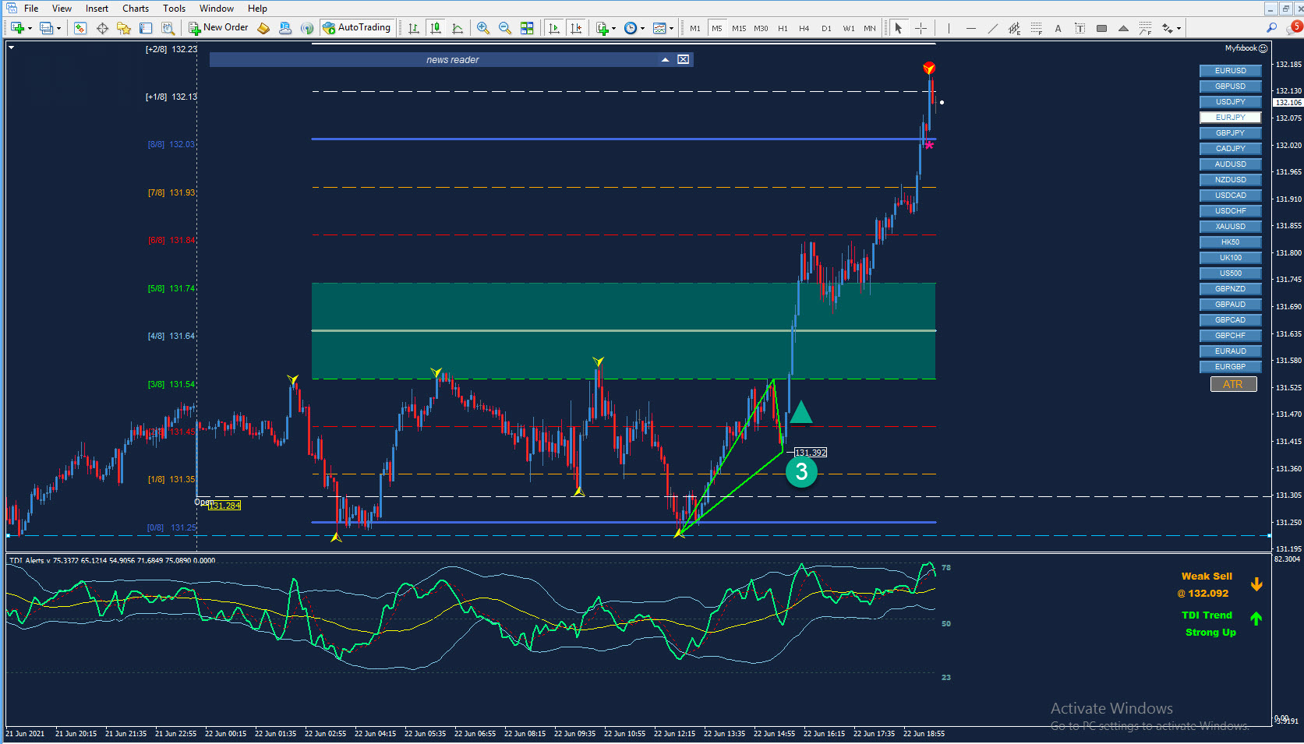Toggle the chart auto scroll icon

[x=554, y=28]
